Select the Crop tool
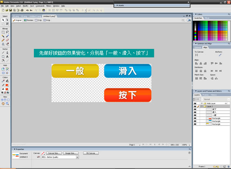 coord(7,24)
